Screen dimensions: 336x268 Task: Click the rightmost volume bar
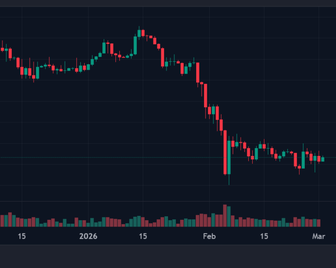318,223
